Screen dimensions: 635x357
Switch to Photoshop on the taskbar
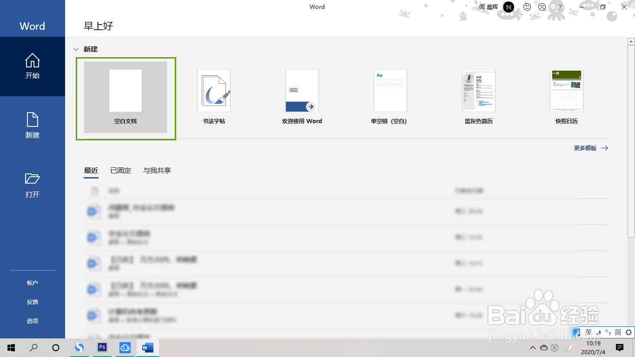[x=103, y=347]
